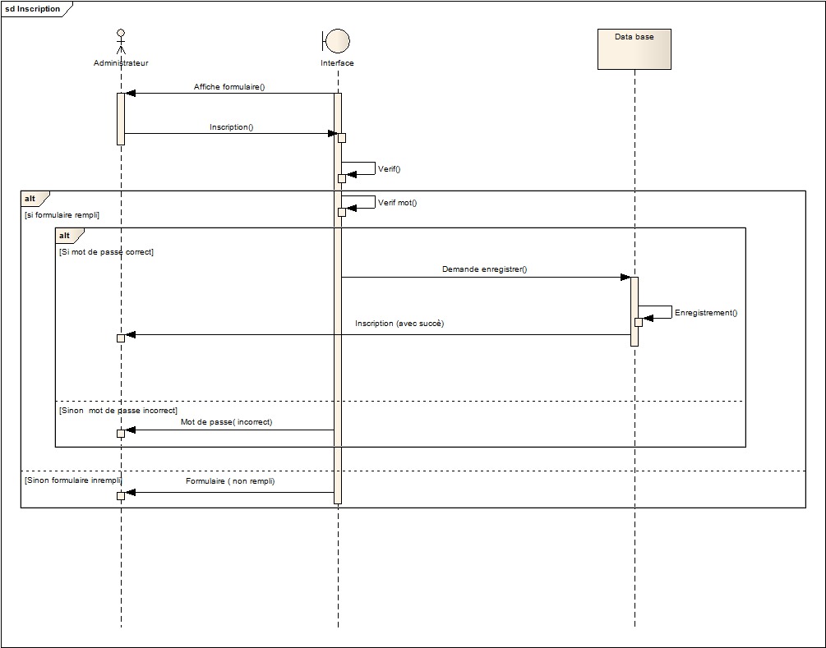Select the 'Inscription (avec succè)' message label
The height and width of the screenshot is (648, 826).
coord(399,324)
